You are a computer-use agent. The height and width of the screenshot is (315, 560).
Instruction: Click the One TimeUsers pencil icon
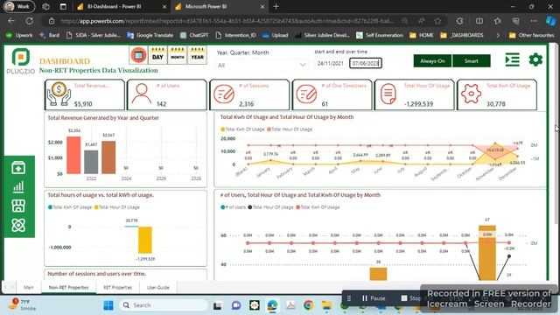[306, 94]
